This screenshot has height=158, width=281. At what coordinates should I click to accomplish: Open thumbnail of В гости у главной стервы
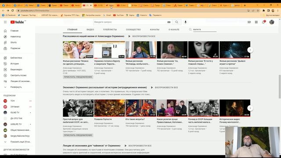tap(204, 50)
